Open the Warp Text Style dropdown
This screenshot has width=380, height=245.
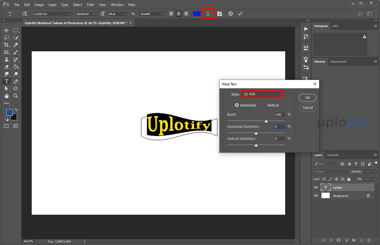tap(262, 94)
